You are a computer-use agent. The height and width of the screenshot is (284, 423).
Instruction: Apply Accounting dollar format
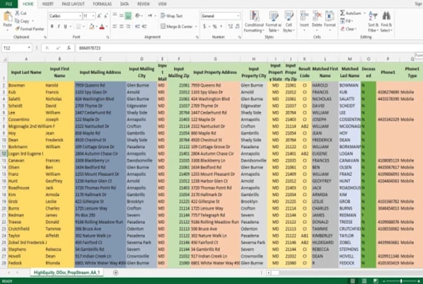click(205, 26)
